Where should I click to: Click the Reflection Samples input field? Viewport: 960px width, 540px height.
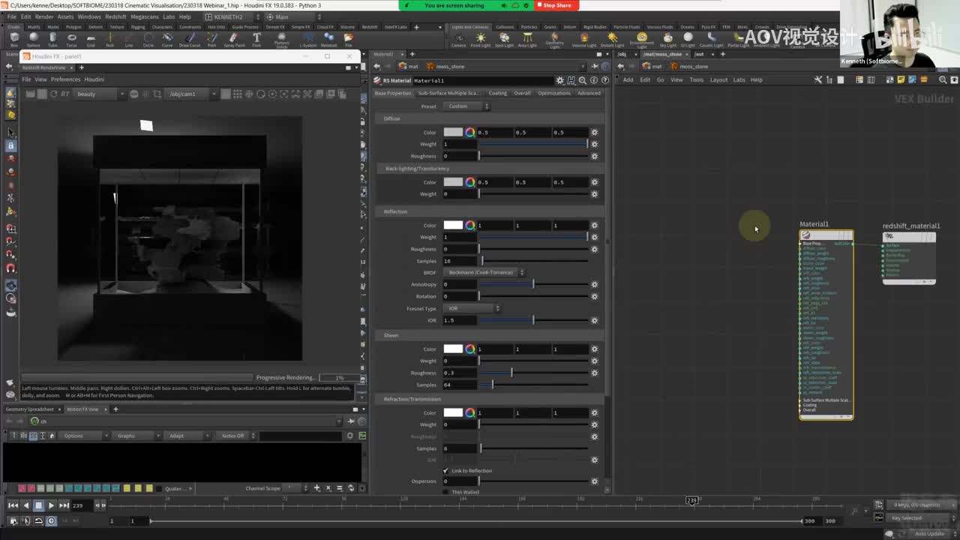point(460,261)
